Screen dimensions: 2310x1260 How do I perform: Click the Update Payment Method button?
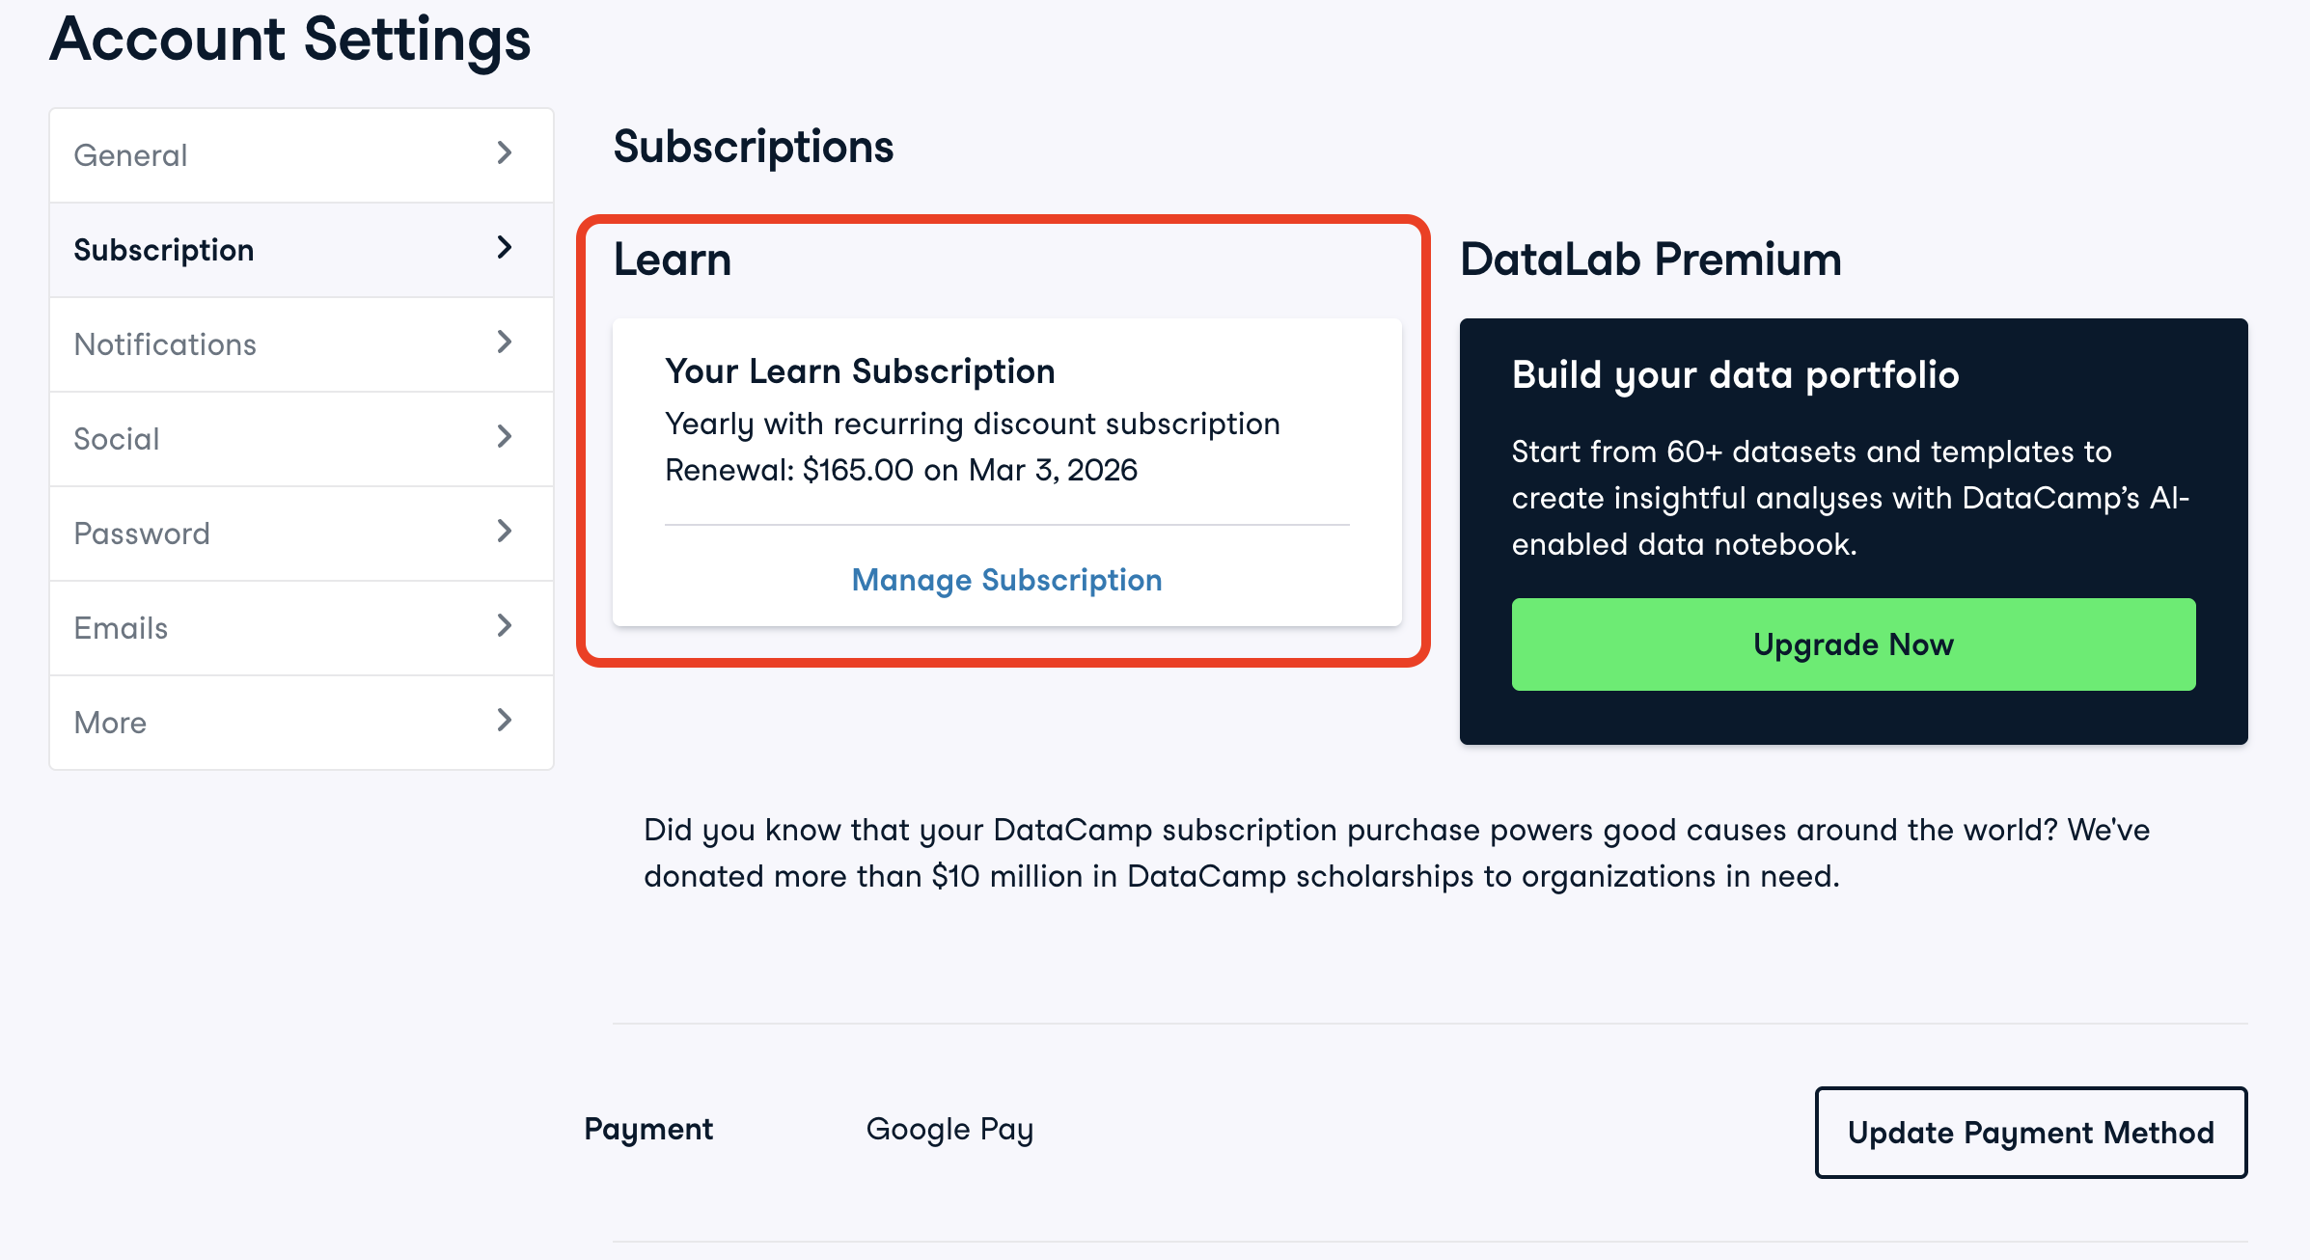(x=2030, y=1133)
